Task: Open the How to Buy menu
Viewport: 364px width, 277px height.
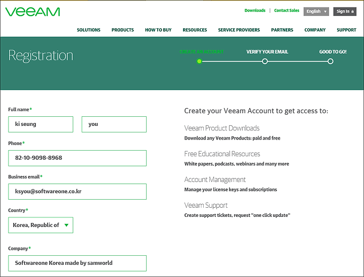Action: click(158, 30)
